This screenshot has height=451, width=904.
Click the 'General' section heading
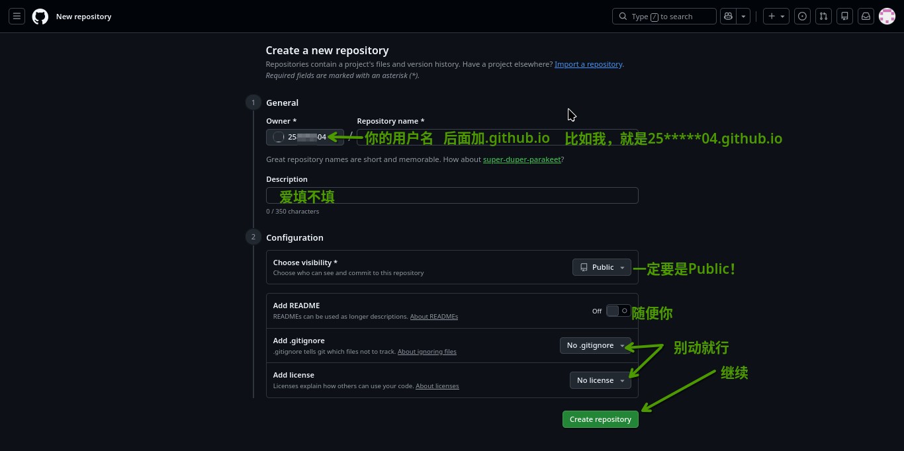282,102
